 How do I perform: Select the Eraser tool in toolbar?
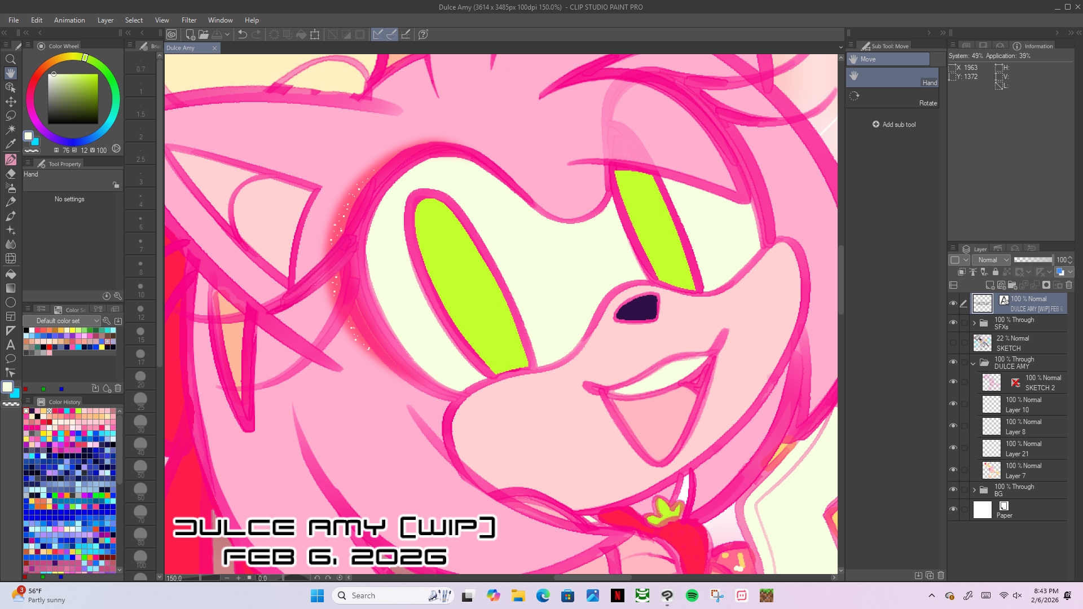pyautogui.click(x=11, y=174)
